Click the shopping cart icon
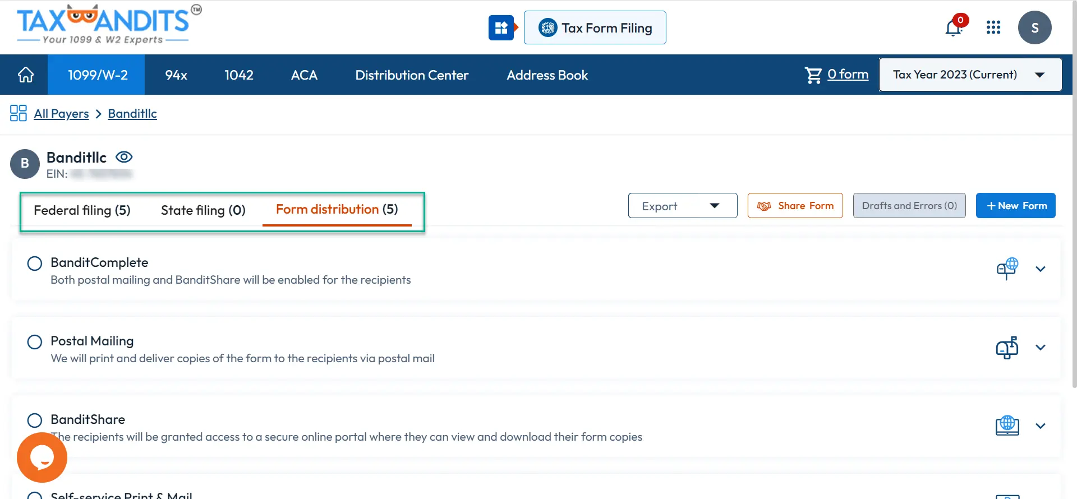The image size is (1077, 499). [x=813, y=75]
